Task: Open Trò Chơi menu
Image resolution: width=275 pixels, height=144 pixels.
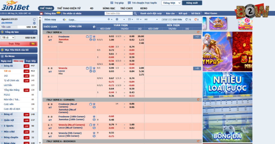Action: point(126,8)
